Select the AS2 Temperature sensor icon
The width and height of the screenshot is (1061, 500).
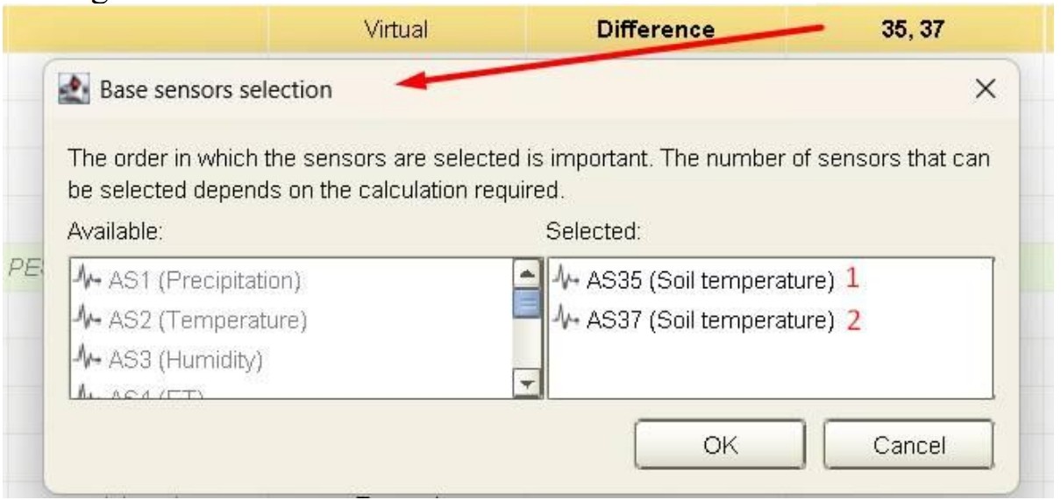point(89,320)
